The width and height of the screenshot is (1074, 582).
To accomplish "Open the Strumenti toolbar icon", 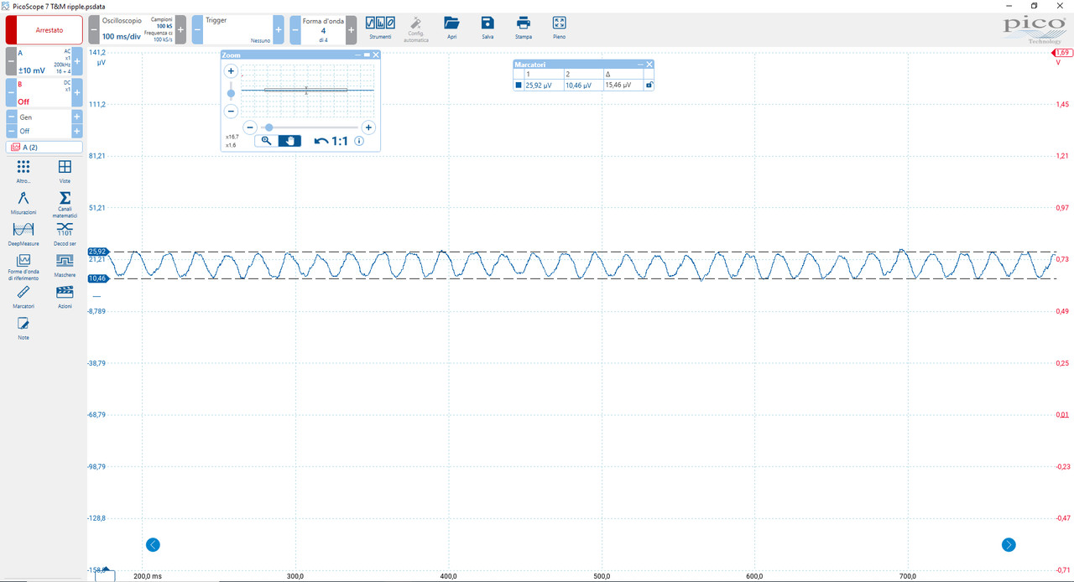I will (x=380, y=27).
